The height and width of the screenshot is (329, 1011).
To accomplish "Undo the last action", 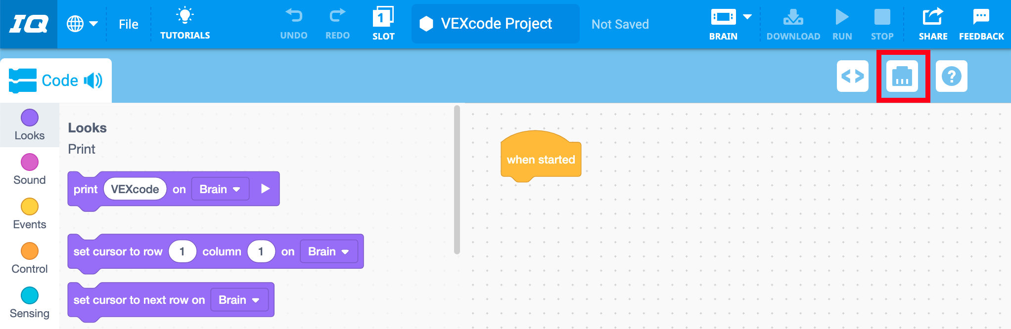I will pos(294,22).
